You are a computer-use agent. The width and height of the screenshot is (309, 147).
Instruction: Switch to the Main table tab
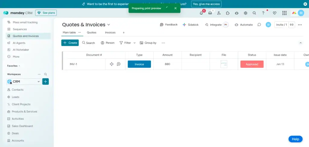click(69, 32)
